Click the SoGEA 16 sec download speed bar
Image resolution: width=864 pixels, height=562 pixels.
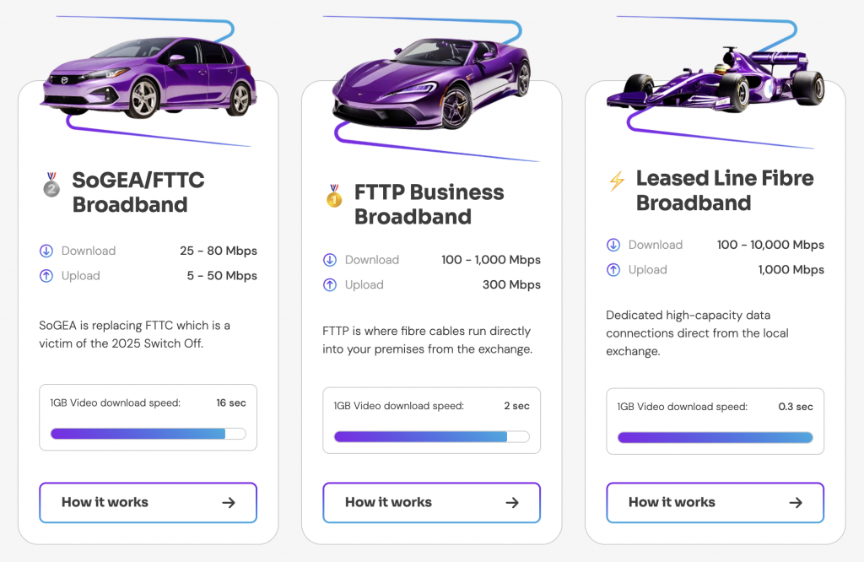click(x=148, y=434)
